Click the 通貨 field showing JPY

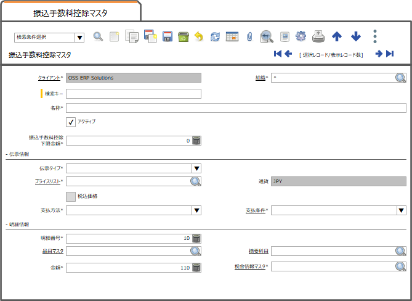[x=339, y=181]
